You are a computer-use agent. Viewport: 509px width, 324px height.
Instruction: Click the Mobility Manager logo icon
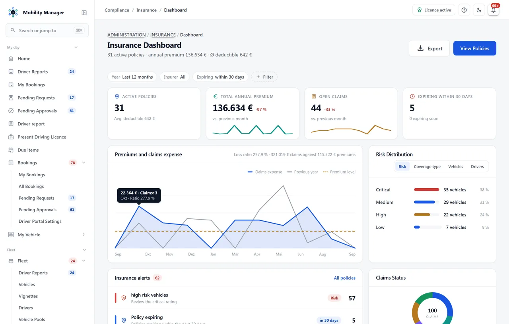coord(13,12)
